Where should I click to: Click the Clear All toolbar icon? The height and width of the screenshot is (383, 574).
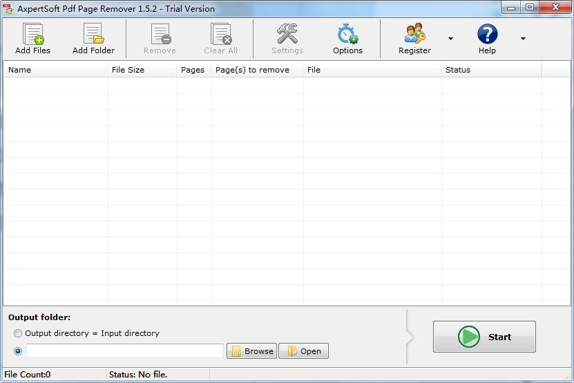221,34
